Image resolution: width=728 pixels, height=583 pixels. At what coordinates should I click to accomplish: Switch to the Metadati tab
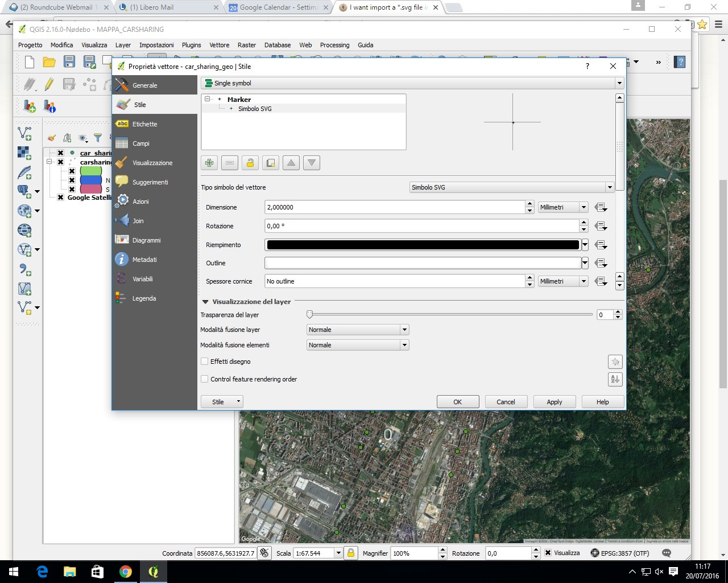coord(155,260)
